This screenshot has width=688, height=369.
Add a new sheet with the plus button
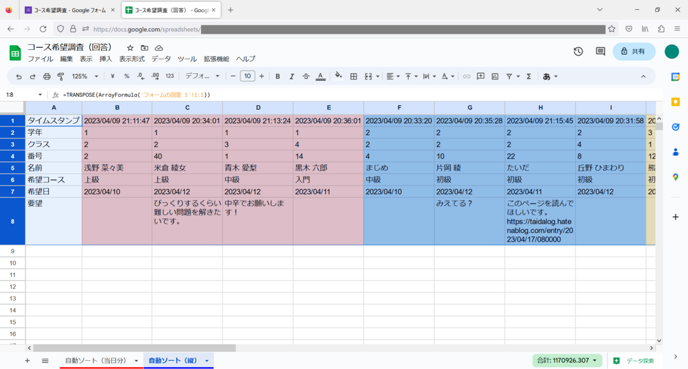27,360
